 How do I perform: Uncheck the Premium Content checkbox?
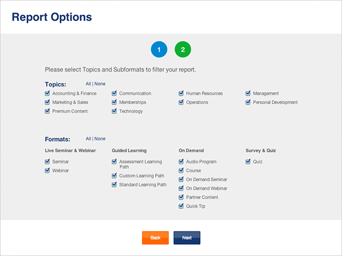pyautogui.click(x=47, y=112)
